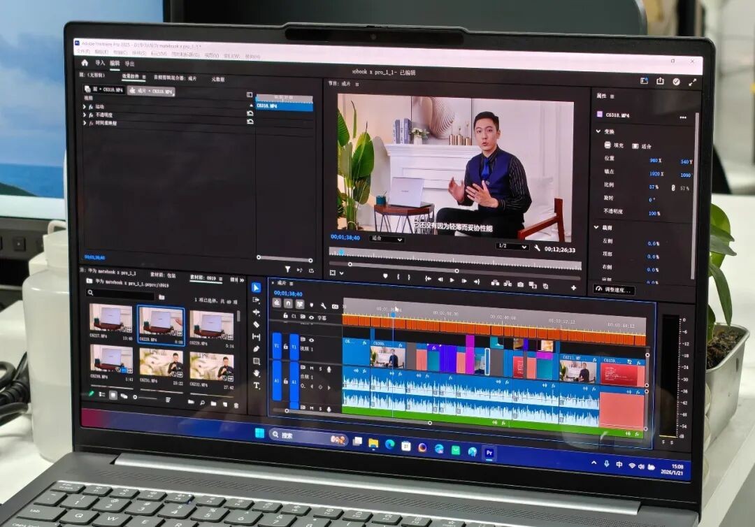Open the 适合 zoom level dropdown
Viewport: 755px width, 527px height.
coord(387,239)
